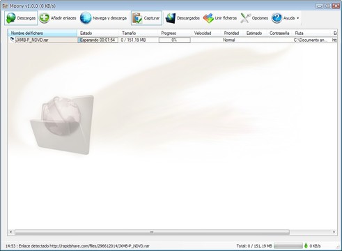Open the Descargas view icon
Screen dimensions: 342x251
pos(10,18)
